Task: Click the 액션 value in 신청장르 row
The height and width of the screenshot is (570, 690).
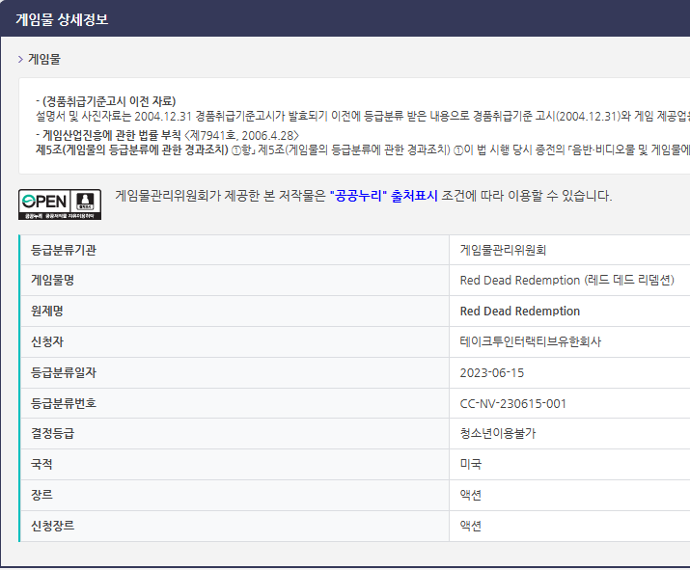Action: 470,526
